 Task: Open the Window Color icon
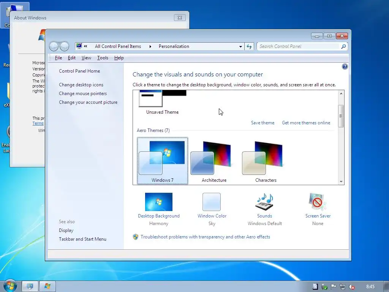point(212,202)
